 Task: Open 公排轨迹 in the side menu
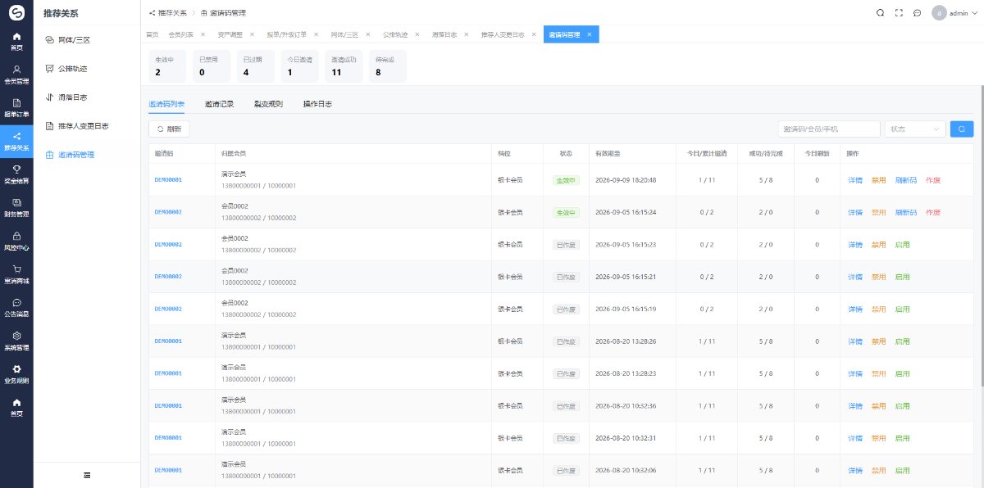pos(87,68)
